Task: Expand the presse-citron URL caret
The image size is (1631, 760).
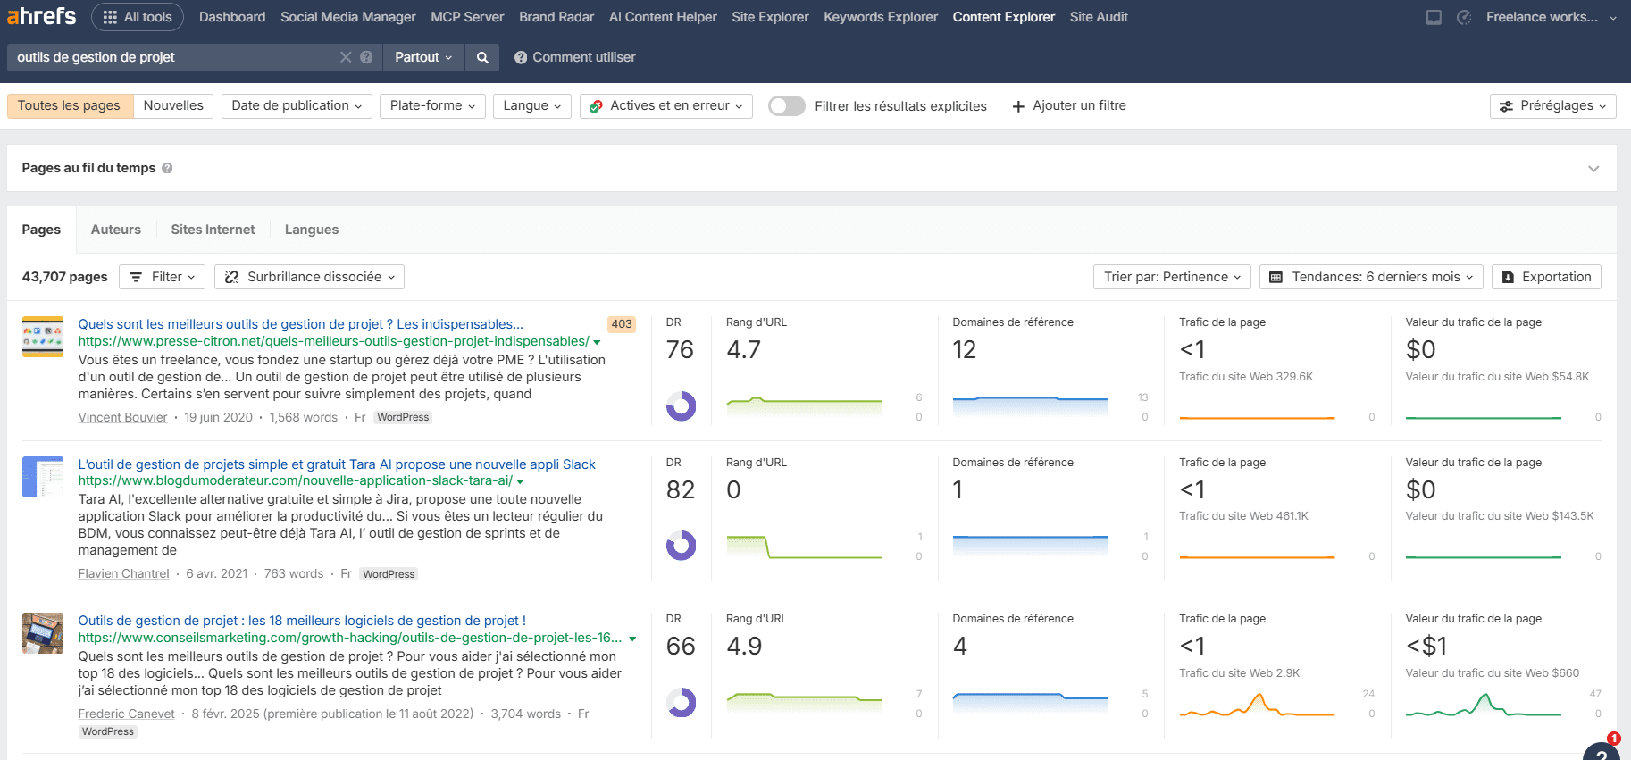Action: tap(597, 342)
